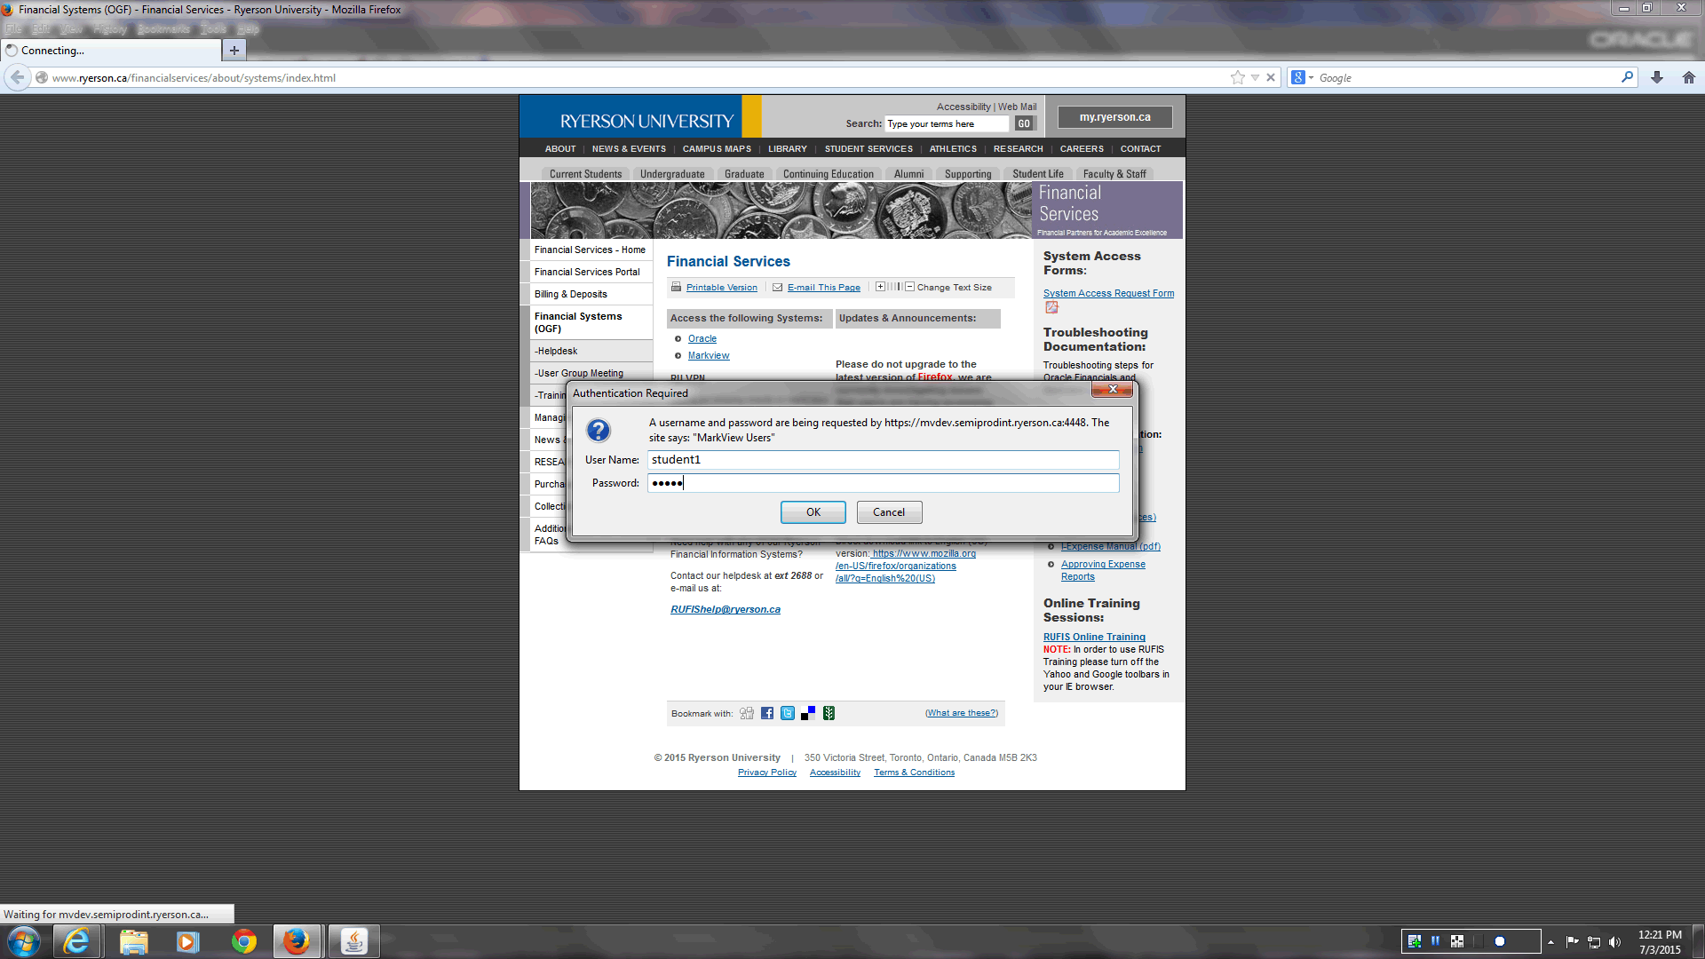This screenshot has height=959, width=1705.
Task: Open Internet Explorer from the taskbar
Action: [x=77, y=941]
